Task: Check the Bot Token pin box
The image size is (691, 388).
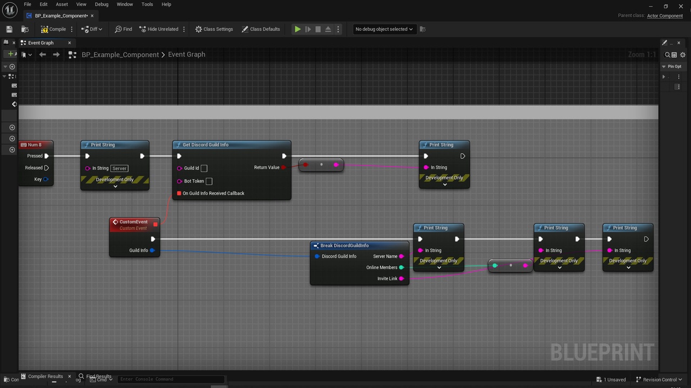Action: click(x=209, y=181)
